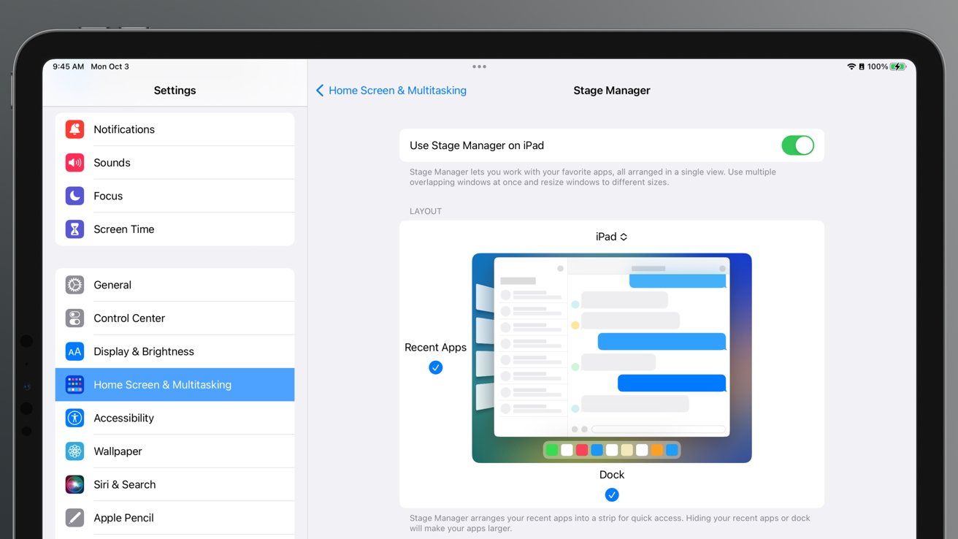Tap Display & Brightness AA icon
The height and width of the screenshot is (539, 958).
74,351
